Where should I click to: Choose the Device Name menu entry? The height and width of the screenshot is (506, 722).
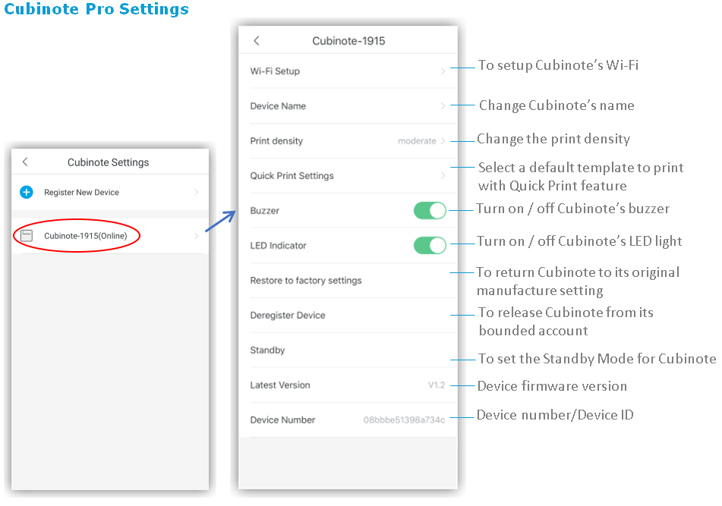click(x=348, y=105)
